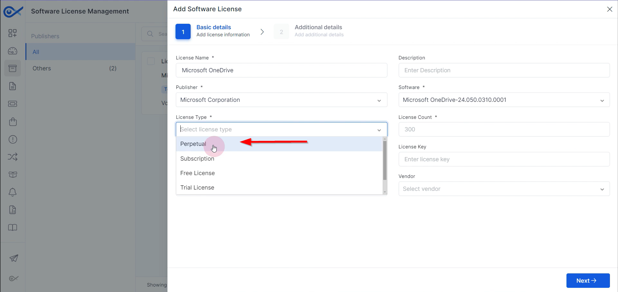
Task: Open the Select vendor dropdown
Action: [x=504, y=189]
